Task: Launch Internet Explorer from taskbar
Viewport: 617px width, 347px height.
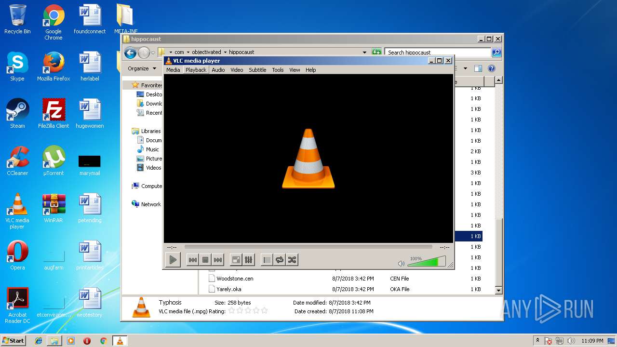Action: (x=39, y=341)
